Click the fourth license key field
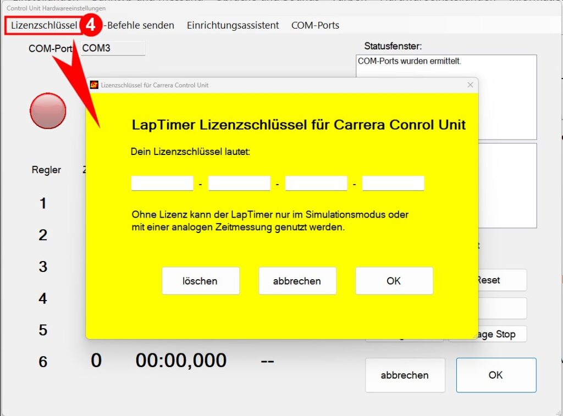563x416 pixels. pos(393,184)
